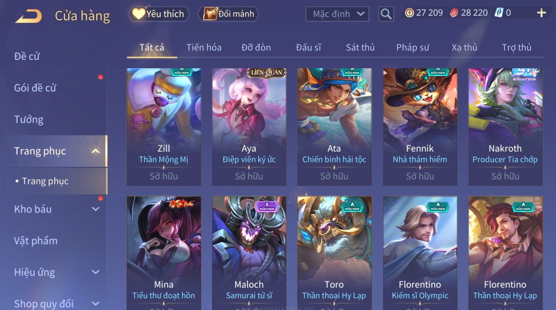Switch to the Sát thủ tab
The width and height of the screenshot is (556, 310).
pos(360,48)
